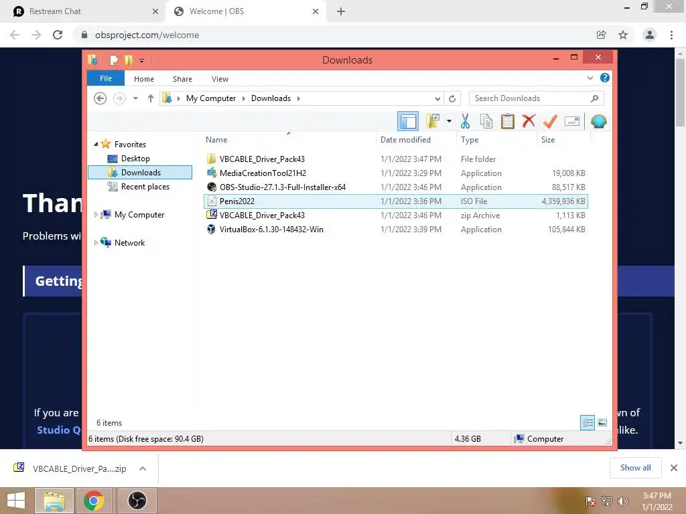686x514 pixels.
Task: Switch to details view layout
Action: coord(588,422)
